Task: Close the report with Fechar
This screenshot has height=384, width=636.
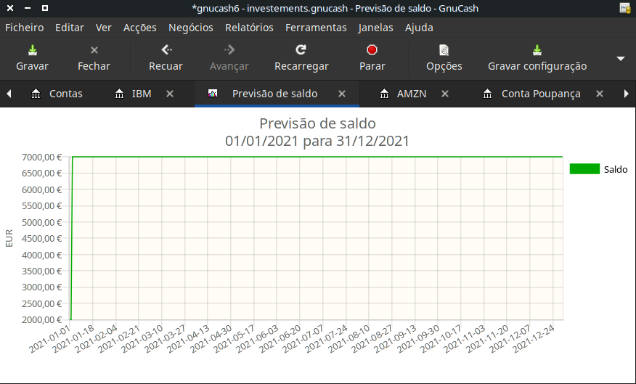Action: pyautogui.click(x=94, y=58)
